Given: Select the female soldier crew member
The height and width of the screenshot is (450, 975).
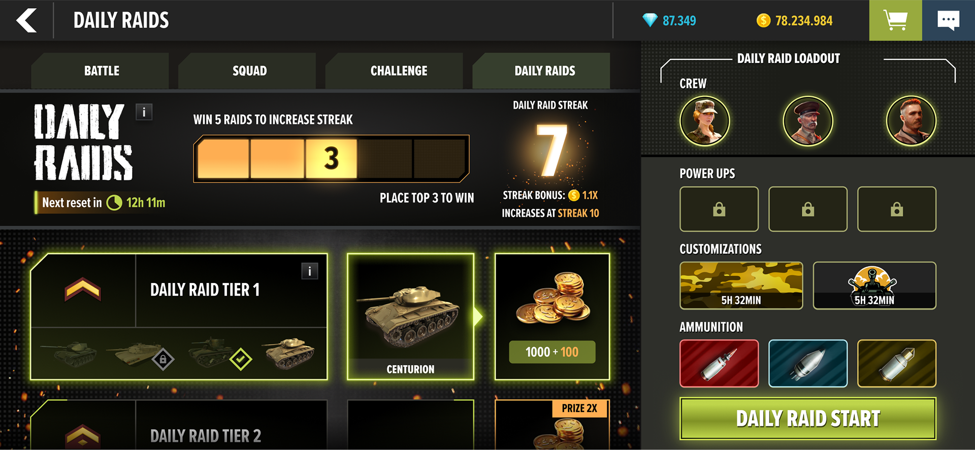Looking at the screenshot, I should [x=705, y=121].
